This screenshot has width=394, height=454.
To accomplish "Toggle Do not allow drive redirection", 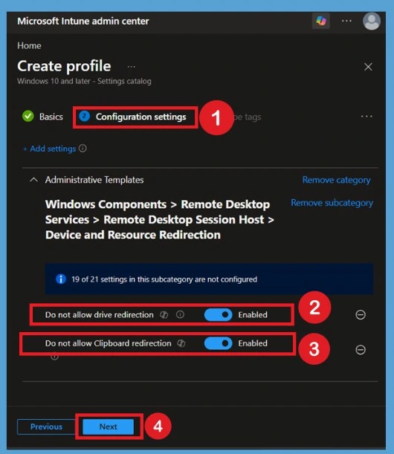I will point(218,315).
